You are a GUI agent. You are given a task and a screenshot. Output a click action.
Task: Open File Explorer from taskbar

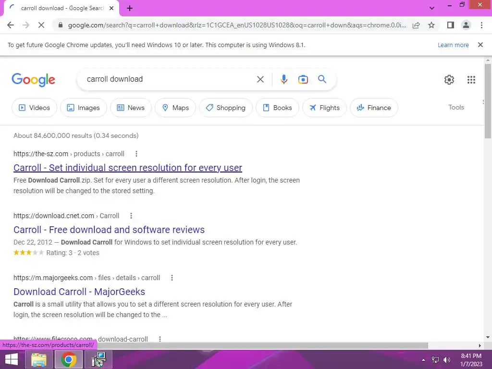(x=38, y=359)
